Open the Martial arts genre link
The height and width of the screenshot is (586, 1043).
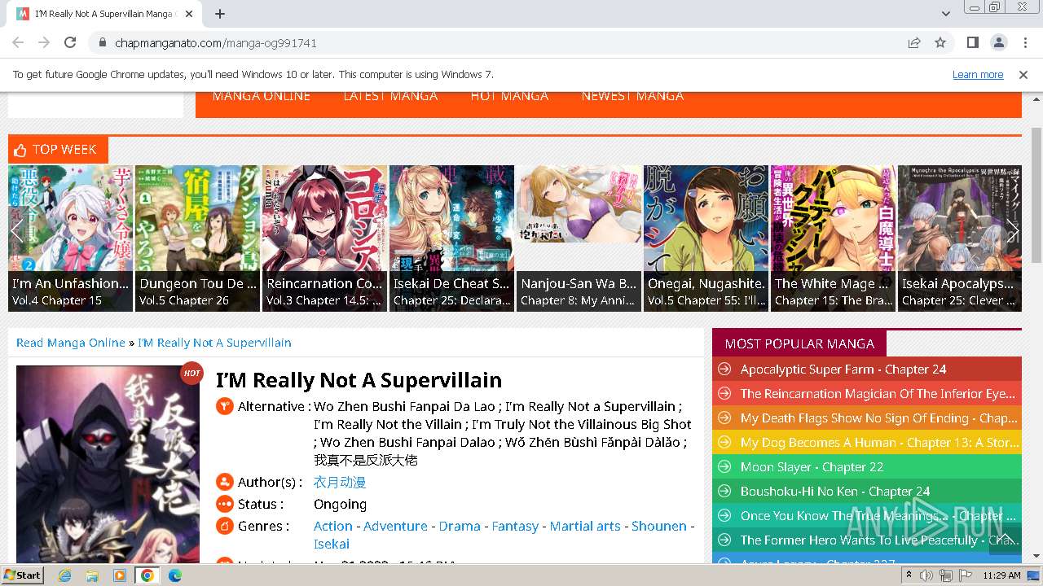[x=585, y=526]
